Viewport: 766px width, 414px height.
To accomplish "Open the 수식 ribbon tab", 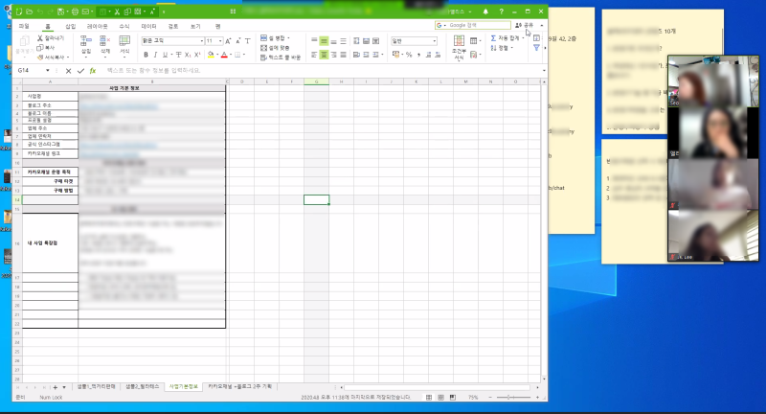I will click(x=124, y=26).
